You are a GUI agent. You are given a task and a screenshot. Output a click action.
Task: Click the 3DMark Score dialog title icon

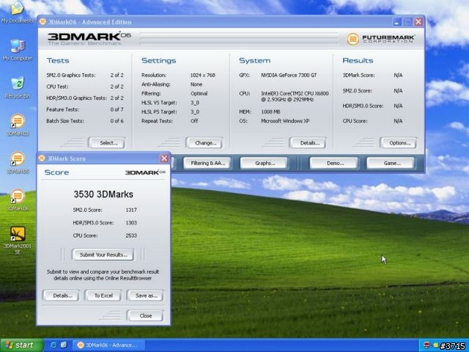[x=42, y=158]
